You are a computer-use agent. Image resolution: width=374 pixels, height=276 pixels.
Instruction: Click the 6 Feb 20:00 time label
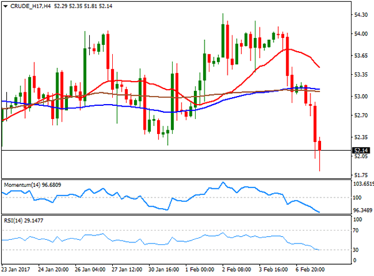[310, 270]
